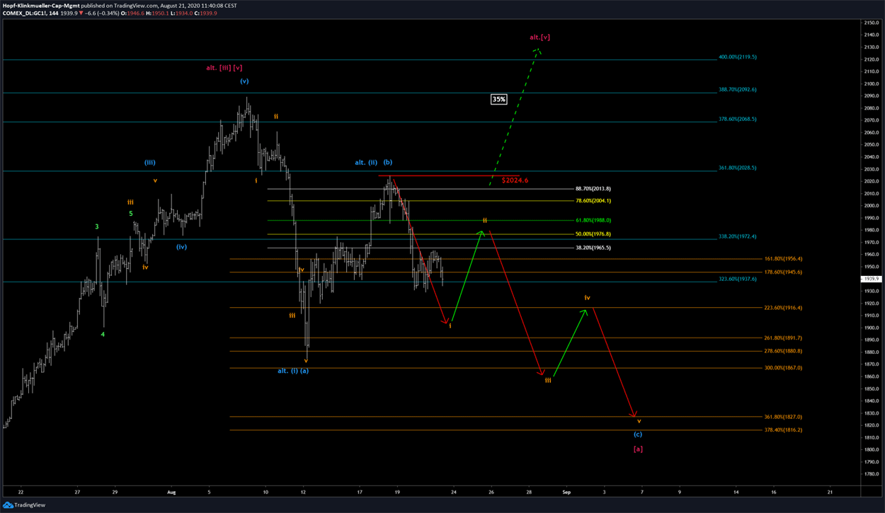Image resolution: width=885 pixels, height=513 pixels.
Task: Click the blue alt. (i) (a) wave label
Action: 292,371
